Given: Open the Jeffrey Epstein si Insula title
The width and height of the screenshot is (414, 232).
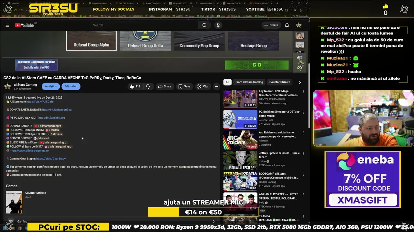Looking at the screenshot, I should (279, 155).
